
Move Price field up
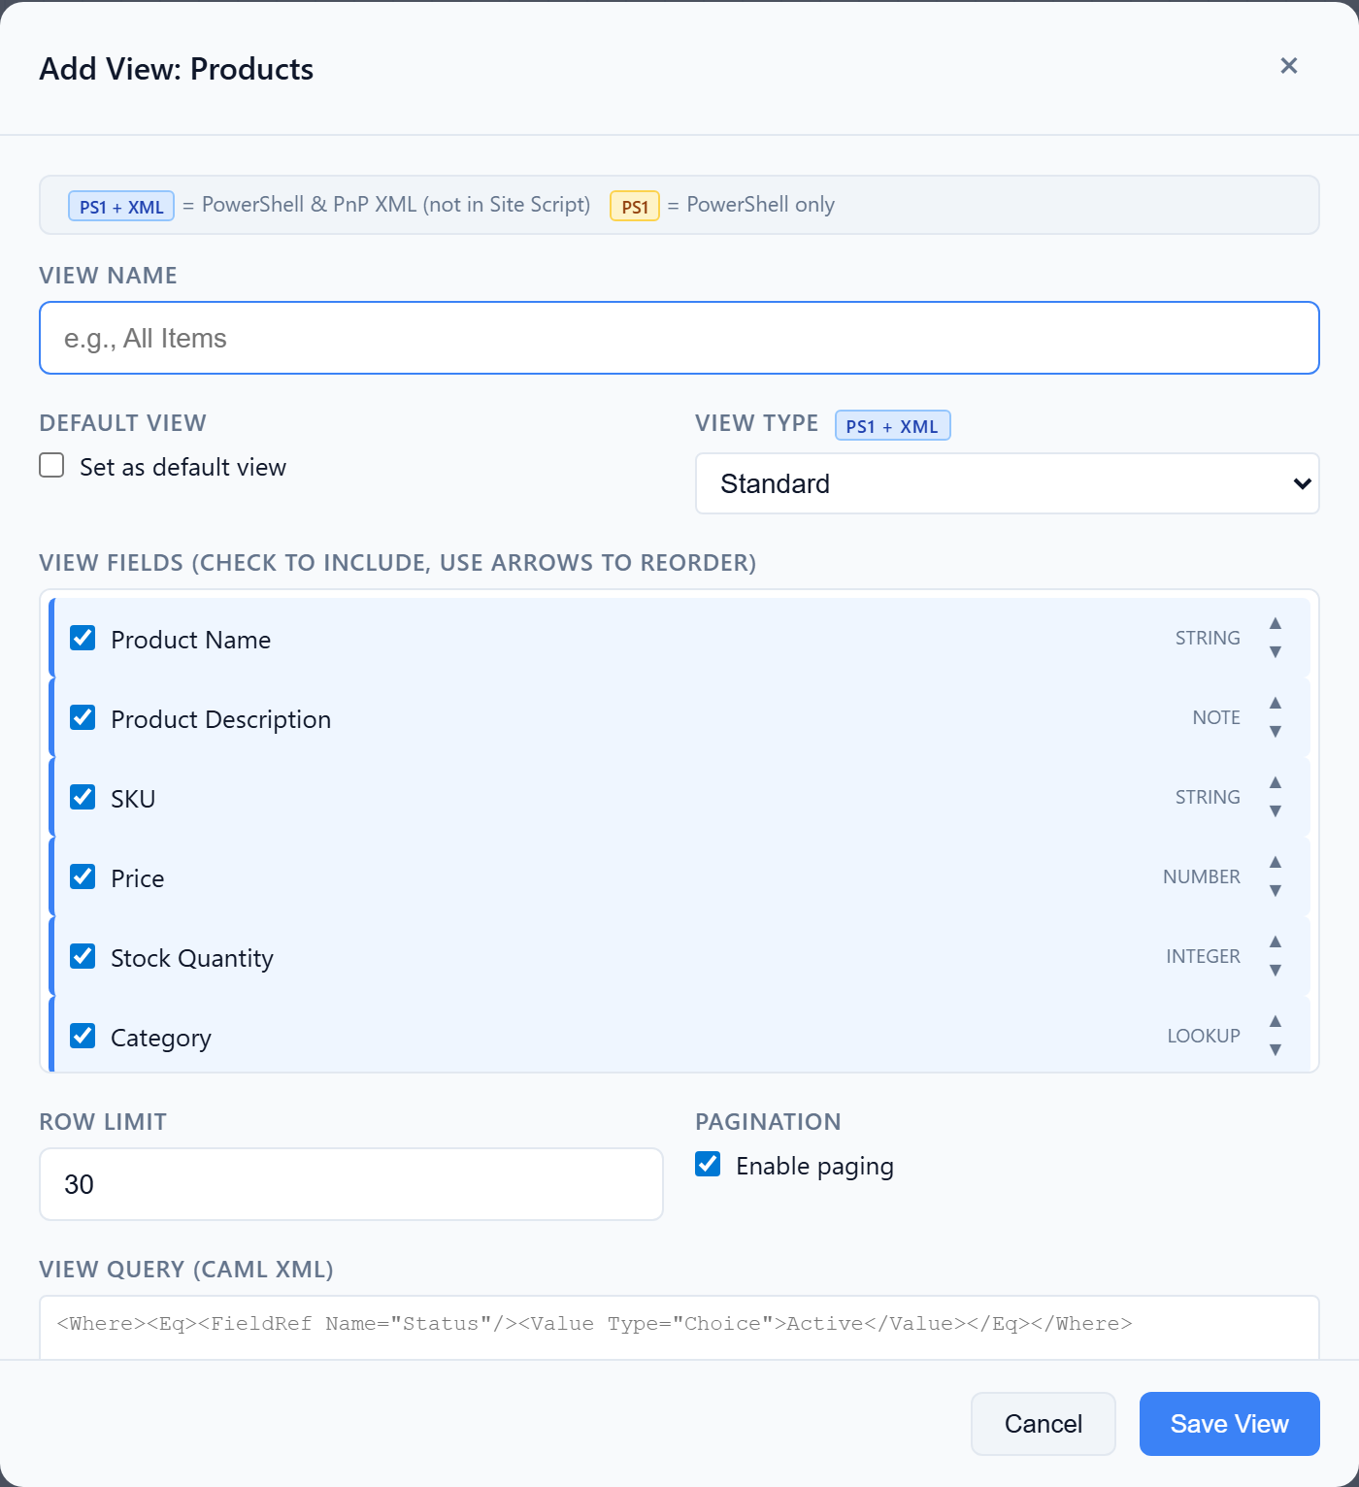tap(1276, 862)
